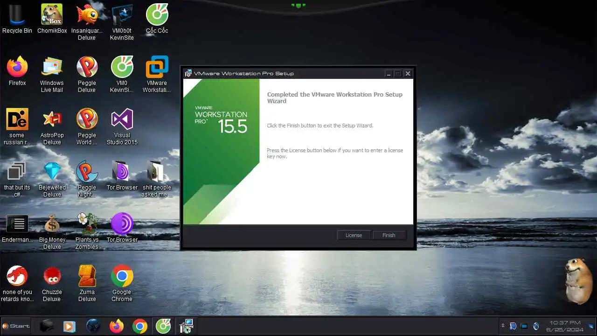Launch the Peggle Nights desktop shortcut
The image size is (597, 336).
point(87,180)
